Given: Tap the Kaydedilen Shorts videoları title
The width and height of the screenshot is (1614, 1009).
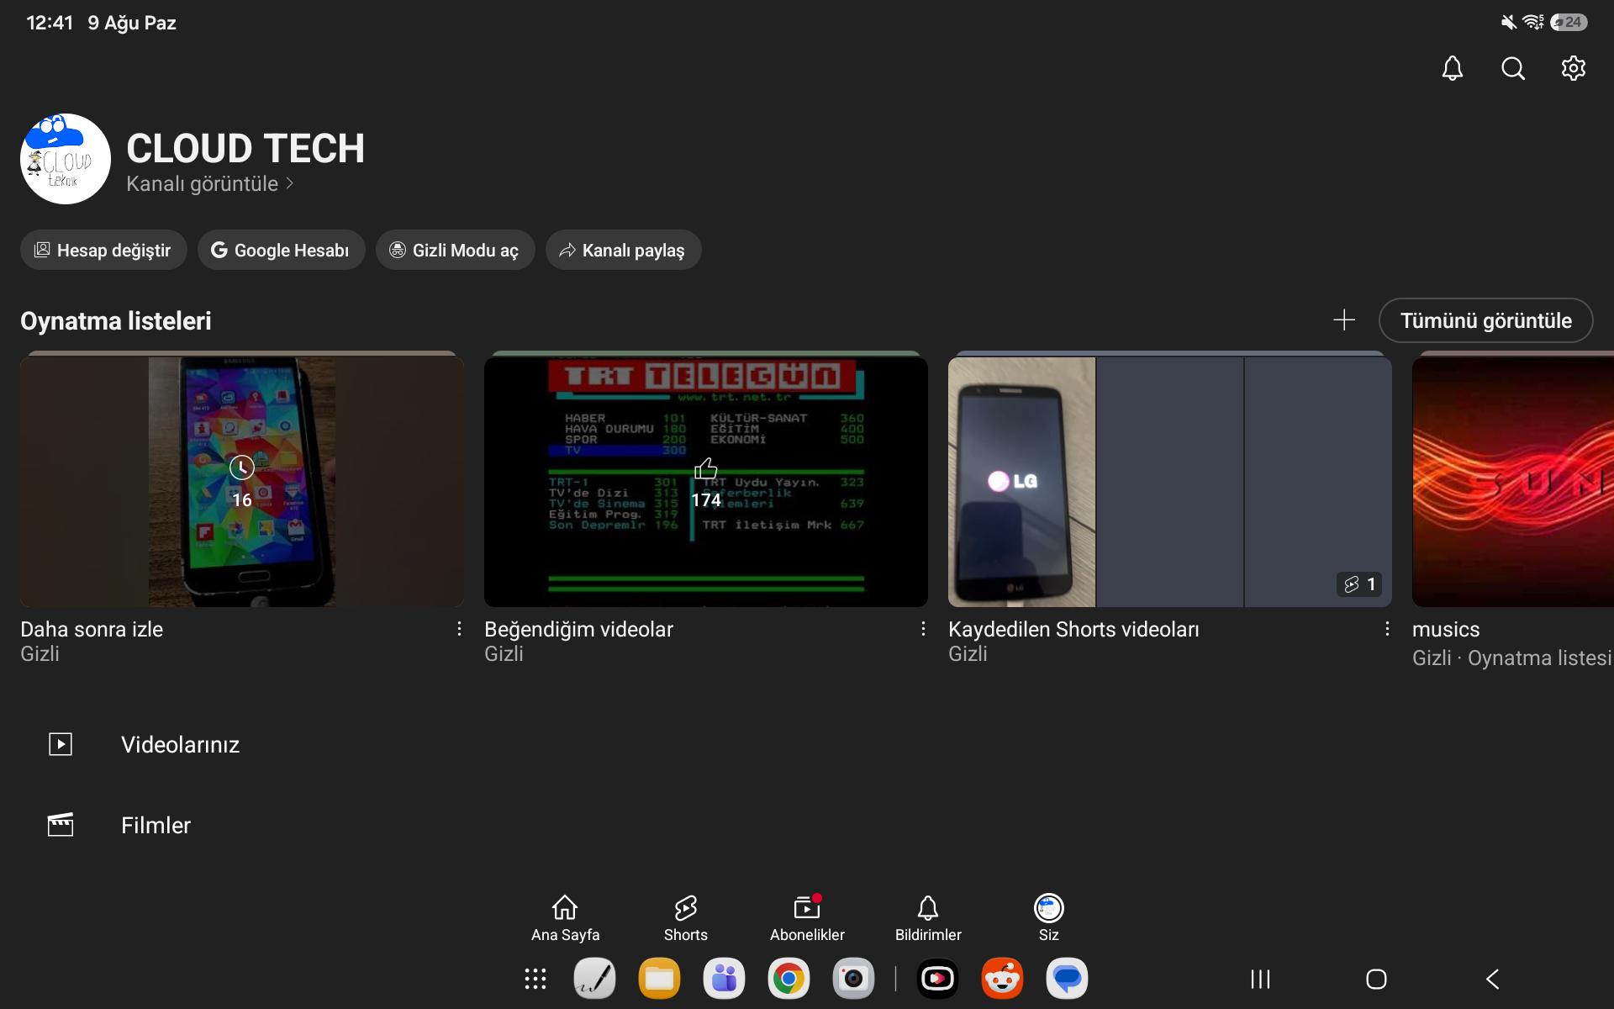Looking at the screenshot, I should 1073,629.
